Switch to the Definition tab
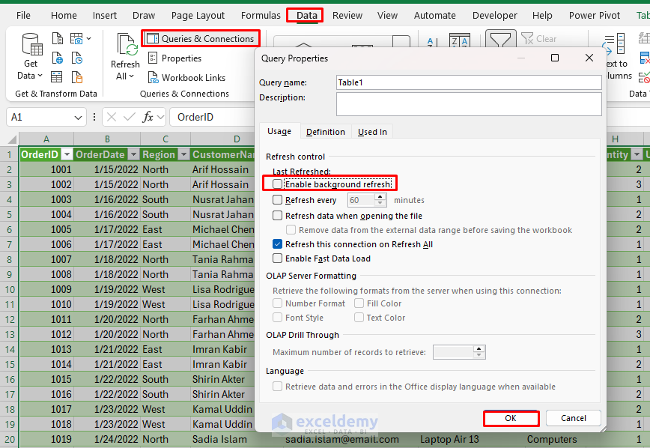This screenshot has width=650, height=448. coord(325,131)
